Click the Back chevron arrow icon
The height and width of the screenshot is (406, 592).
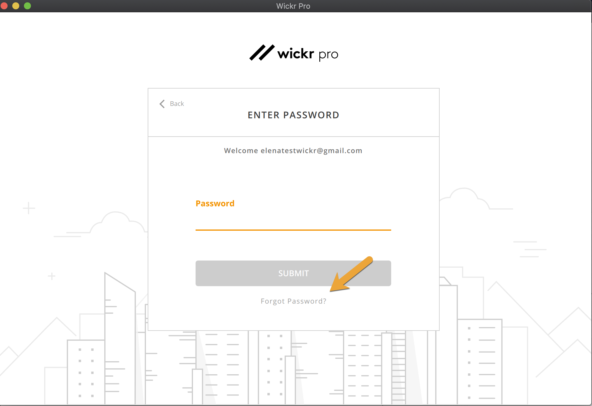click(x=162, y=104)
